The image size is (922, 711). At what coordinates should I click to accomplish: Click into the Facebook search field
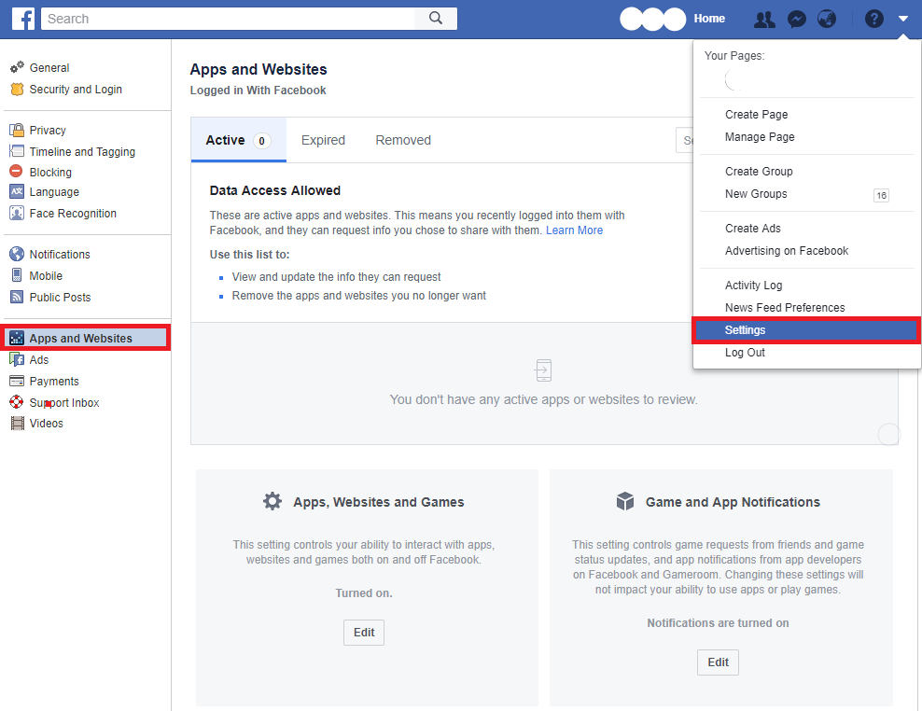pos(229,19)
